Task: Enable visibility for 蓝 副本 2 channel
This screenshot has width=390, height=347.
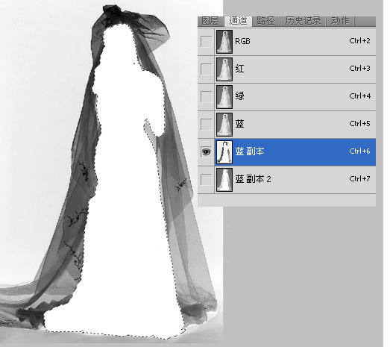Action: (206, 179)
